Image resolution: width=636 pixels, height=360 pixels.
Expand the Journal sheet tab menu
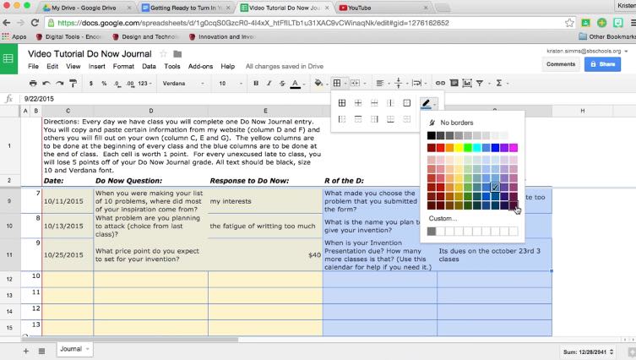pyautogui.click(x=88, y=348)
